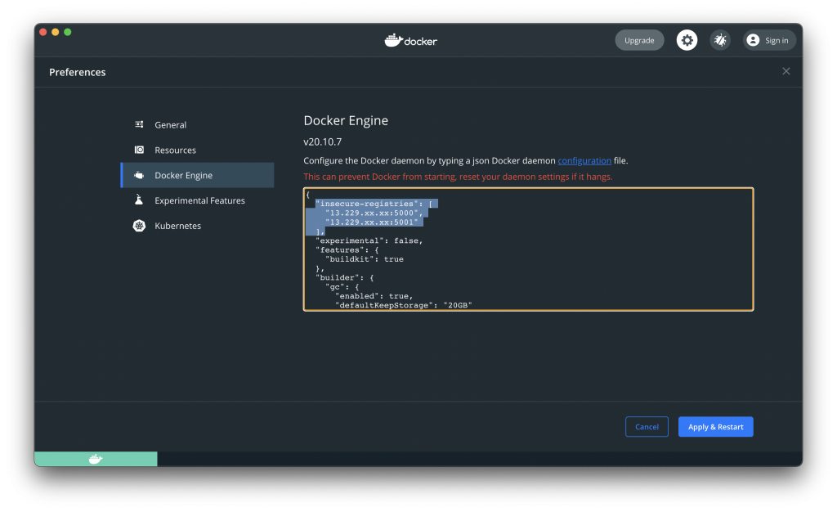Open settings using the gear icon
The image size is (837, 512).
[687, 39]
